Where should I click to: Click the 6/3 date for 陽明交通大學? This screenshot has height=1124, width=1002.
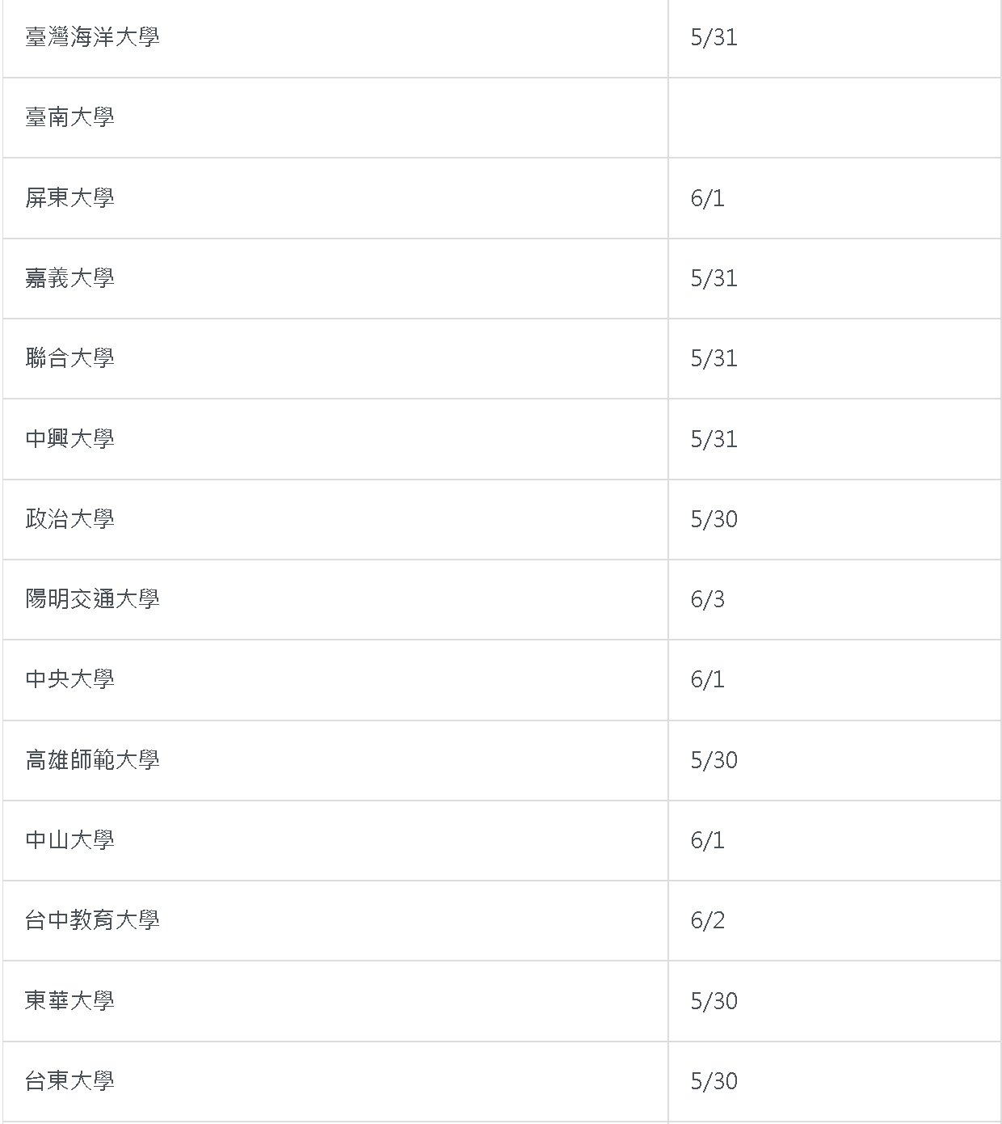707,599
